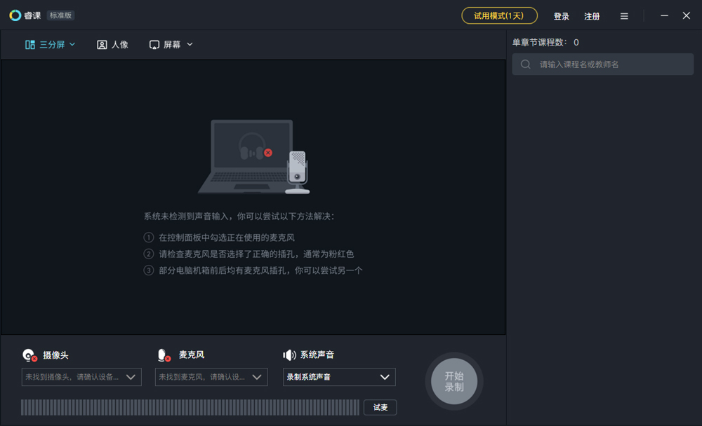Click the 三分屏 layout icon
The width and height of the screenshot is (702, 426).
click(x=30, y=45)
